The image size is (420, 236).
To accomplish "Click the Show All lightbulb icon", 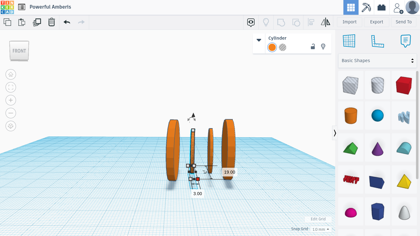I will tap(266, 22).
